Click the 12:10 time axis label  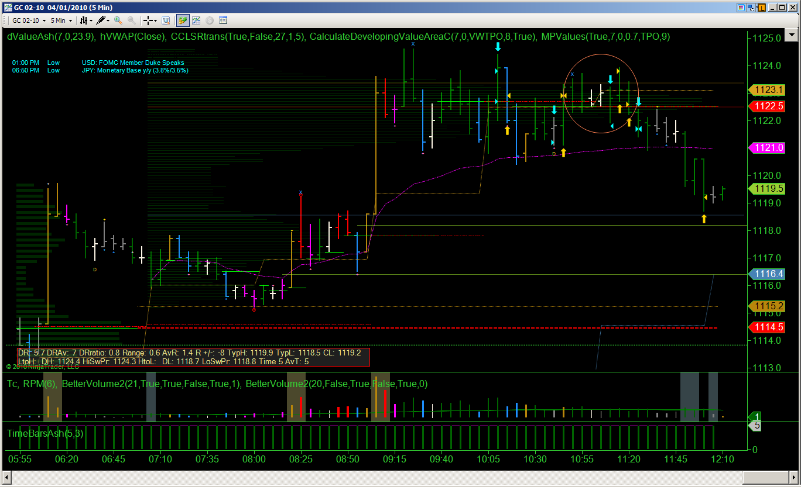click(723, 460)
